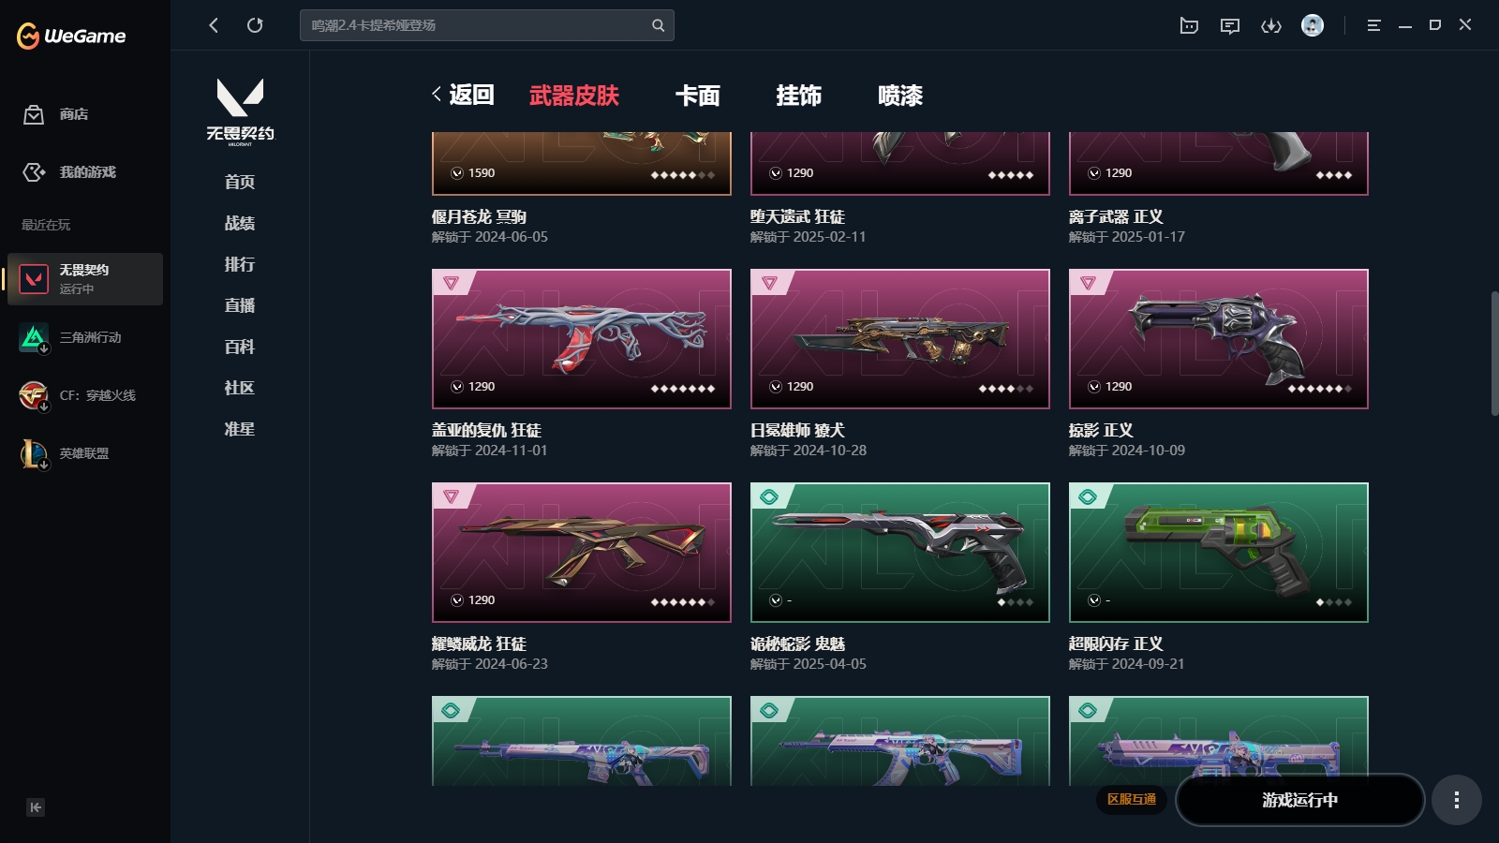The width and height of the screenshot is (1499, 843).
Task: Open the 商店 store icon in sidebar
Action: pyautogui.click(x=34, y=114)
